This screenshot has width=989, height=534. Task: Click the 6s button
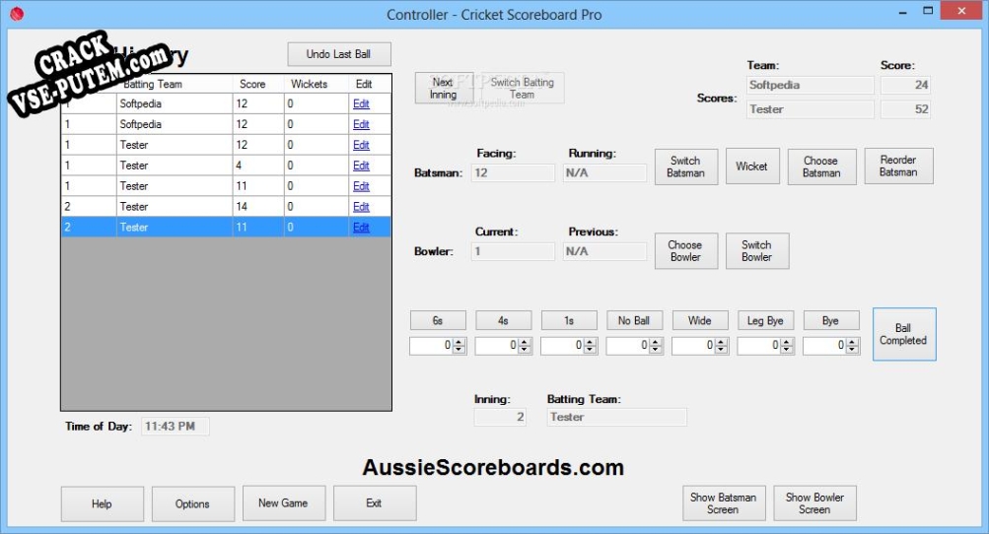[438, 320]
